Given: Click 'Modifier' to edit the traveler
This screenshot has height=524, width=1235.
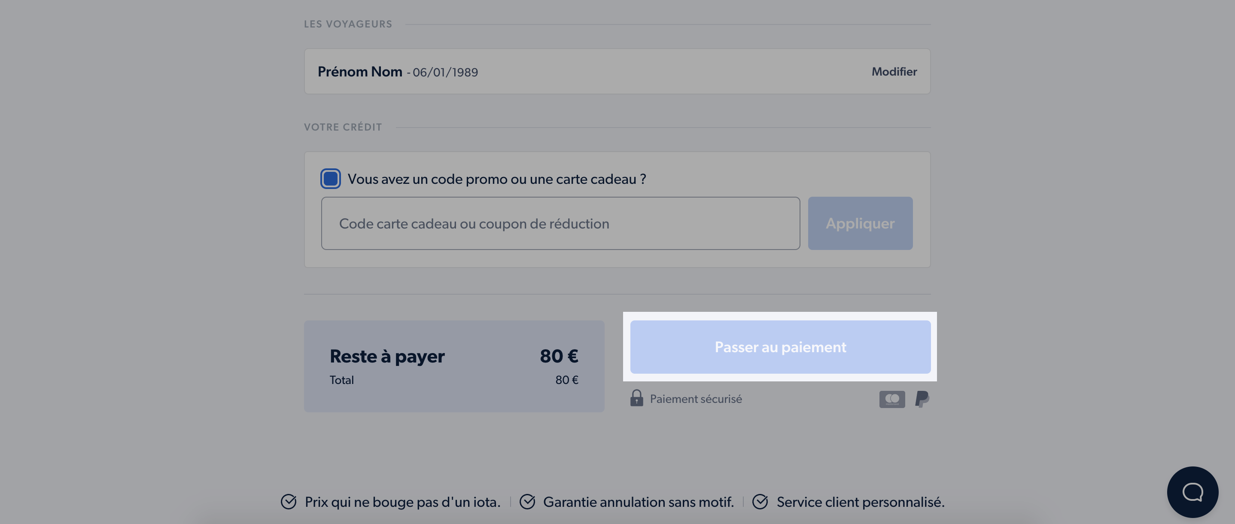Looking at the screenshot, I should [894, 71].
